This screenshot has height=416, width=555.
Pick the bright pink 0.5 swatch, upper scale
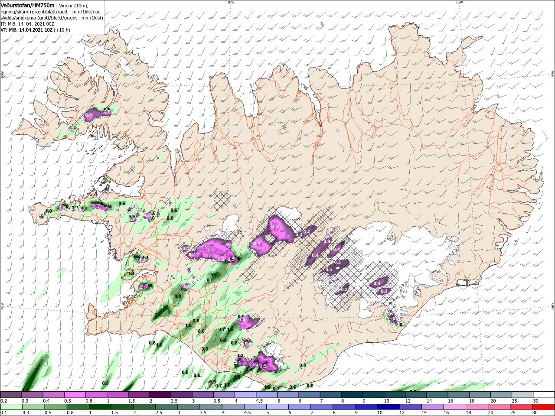pos(75,395)
